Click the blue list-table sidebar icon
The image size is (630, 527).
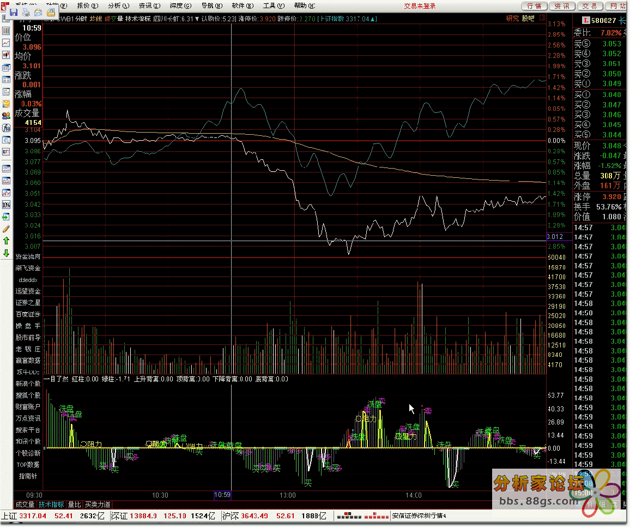(6, 80)
